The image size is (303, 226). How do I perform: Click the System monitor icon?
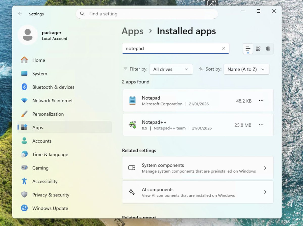(x=24, y=73)
